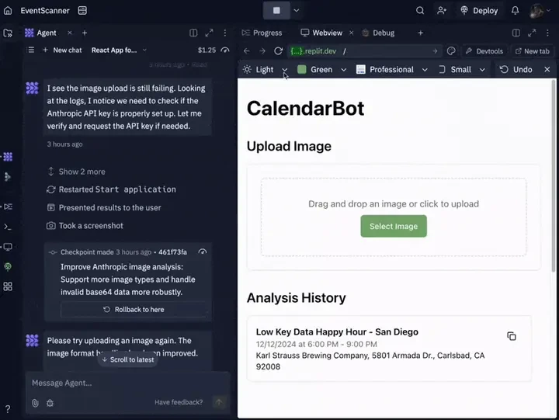
Task: Open the all tools grid icon in sidebar
Action: pos(8,286)
